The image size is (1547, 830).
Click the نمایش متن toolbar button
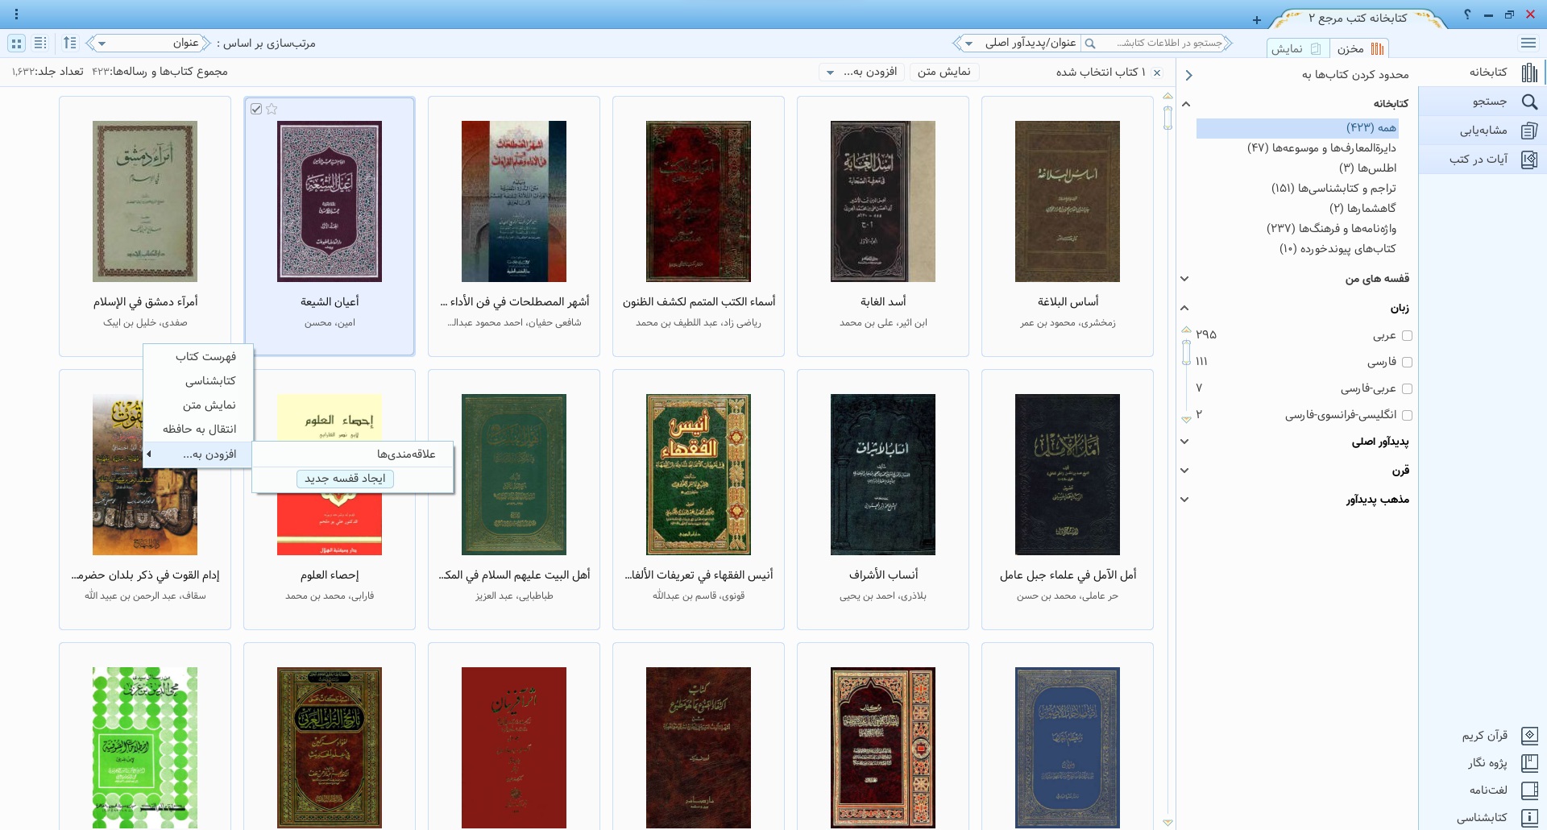[x=944, y=73]
